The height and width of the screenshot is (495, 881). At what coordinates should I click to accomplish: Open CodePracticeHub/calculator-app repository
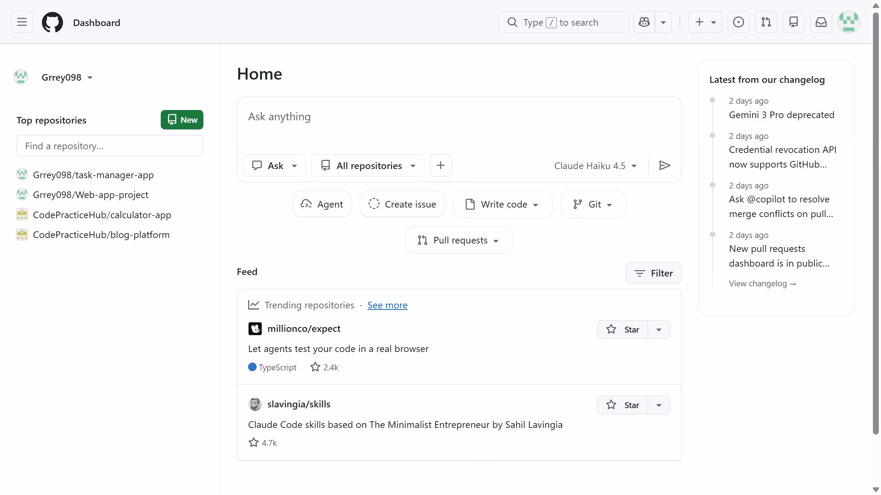click(x=102, y=215)
